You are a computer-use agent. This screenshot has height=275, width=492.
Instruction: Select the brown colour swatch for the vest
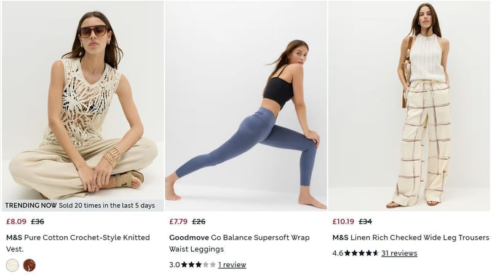coord(29,265)
